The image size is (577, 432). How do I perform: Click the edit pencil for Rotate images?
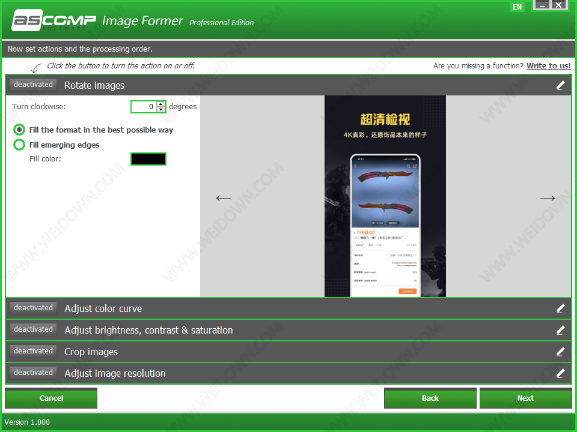(560, 86)
